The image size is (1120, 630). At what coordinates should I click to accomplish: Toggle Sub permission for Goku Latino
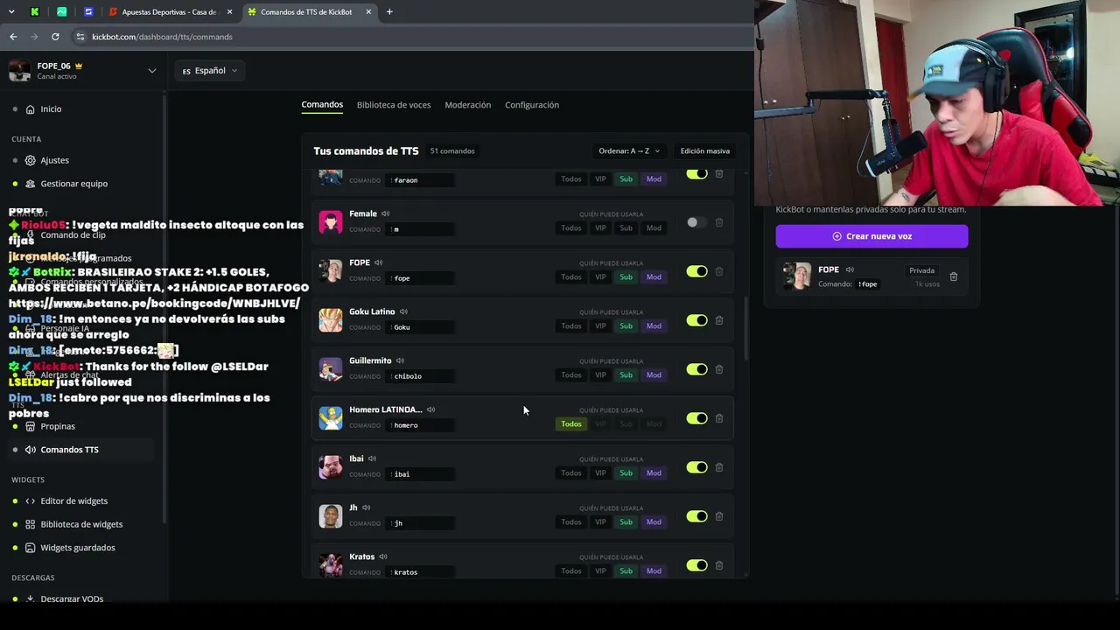point(626,326)
